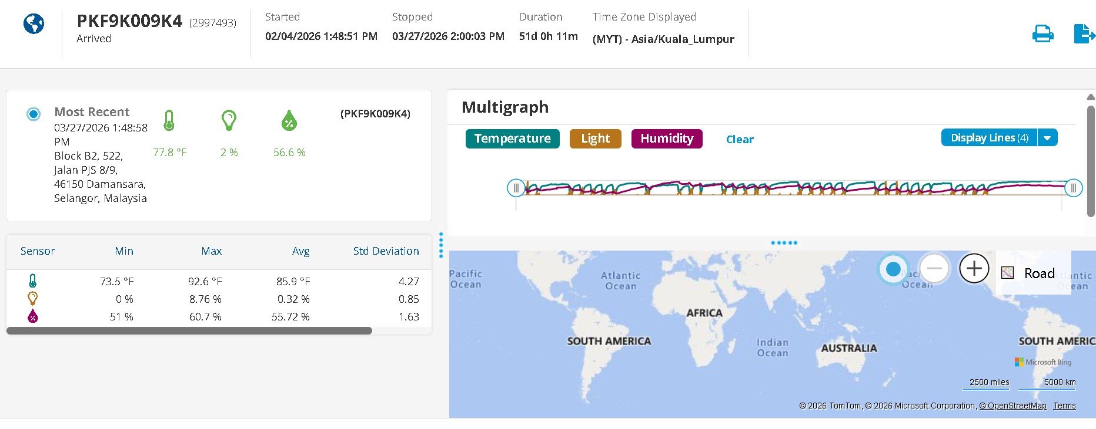Click the green humidity droplet icon
Screen dimensions: 1096x429
pyautogui.click(x=289, y=121)
